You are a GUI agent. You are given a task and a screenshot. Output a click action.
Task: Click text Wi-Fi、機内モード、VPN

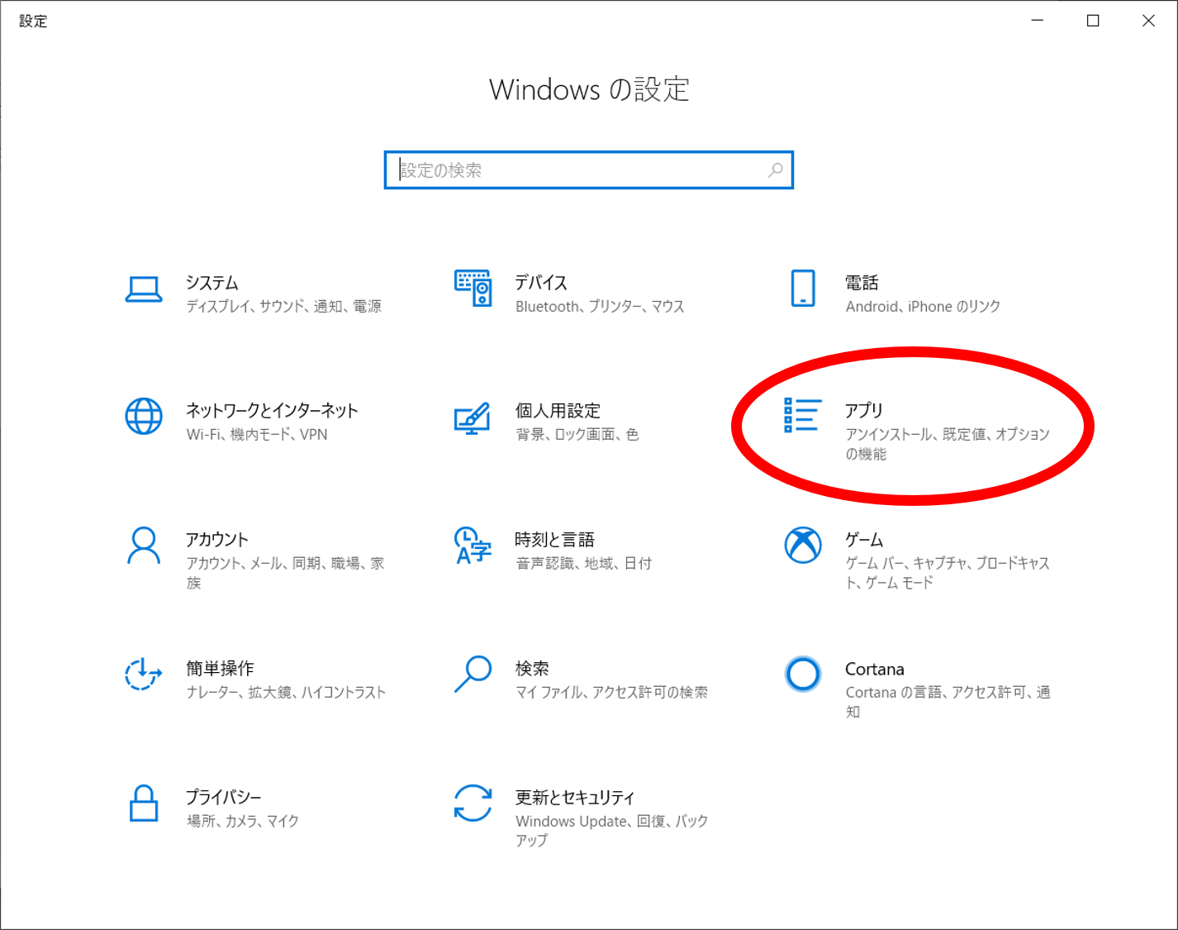click(257, 435)
